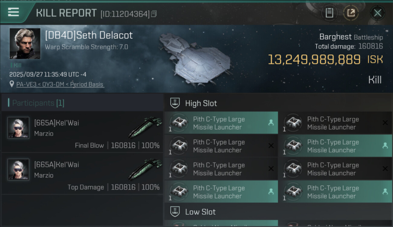
Task: Collapse the High Slot section
Action: click(x=201, y=103)
